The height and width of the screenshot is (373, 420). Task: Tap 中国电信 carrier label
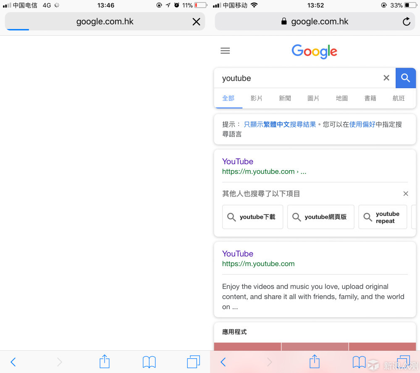pos(25,5)
